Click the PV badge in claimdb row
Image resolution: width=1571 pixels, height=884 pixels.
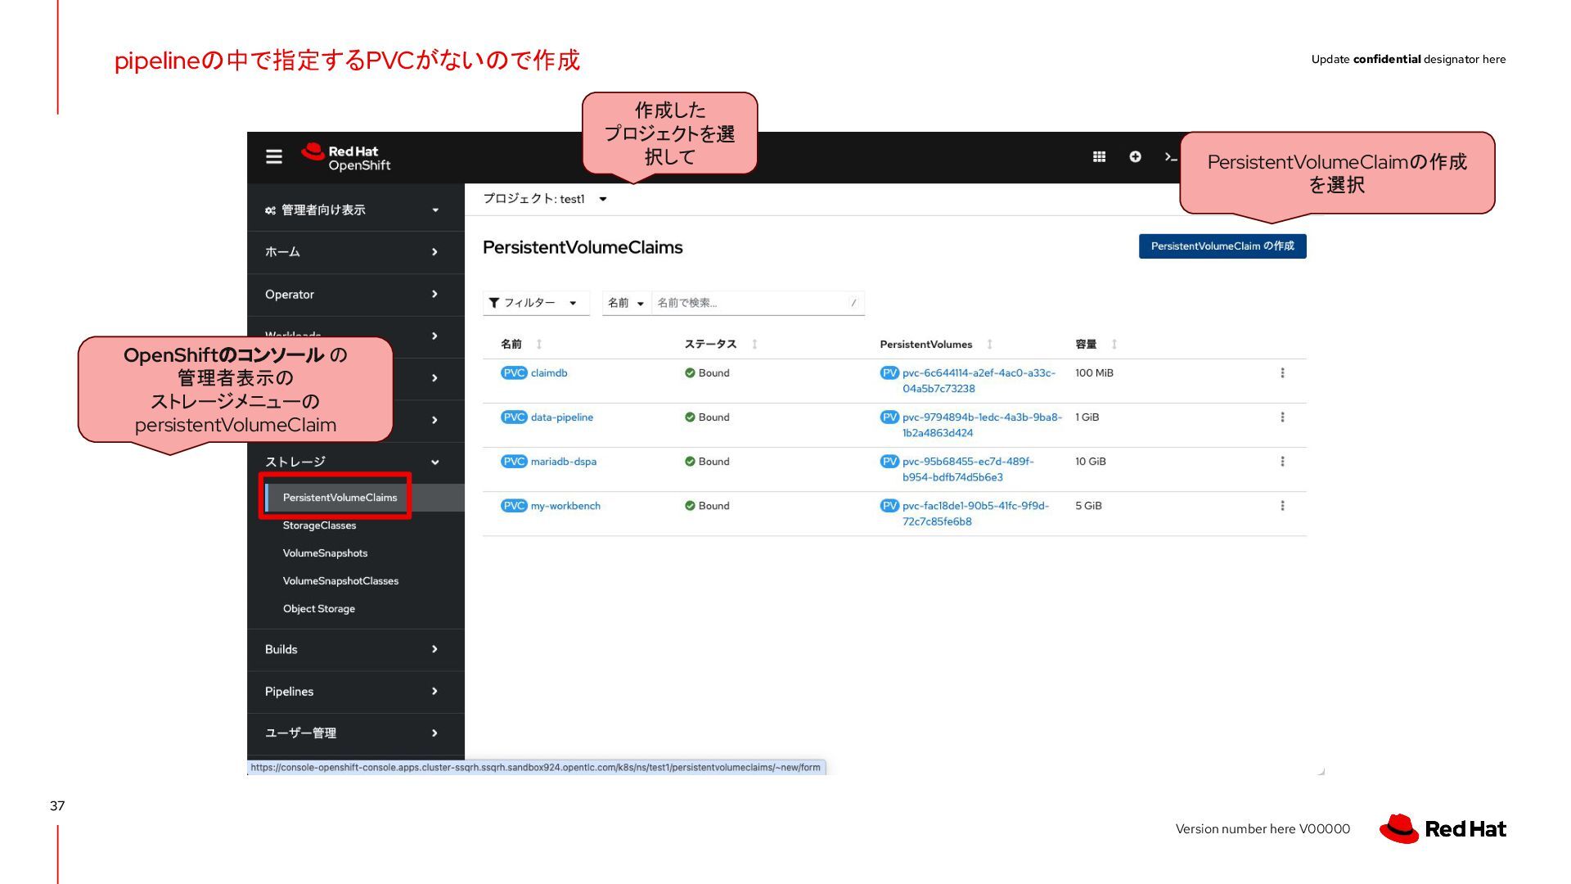click(889, 373)
